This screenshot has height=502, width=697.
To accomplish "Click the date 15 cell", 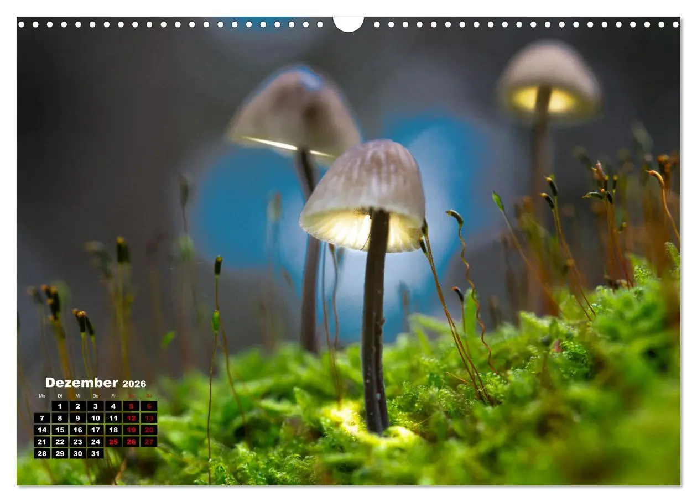I will [x=60, y=430].
